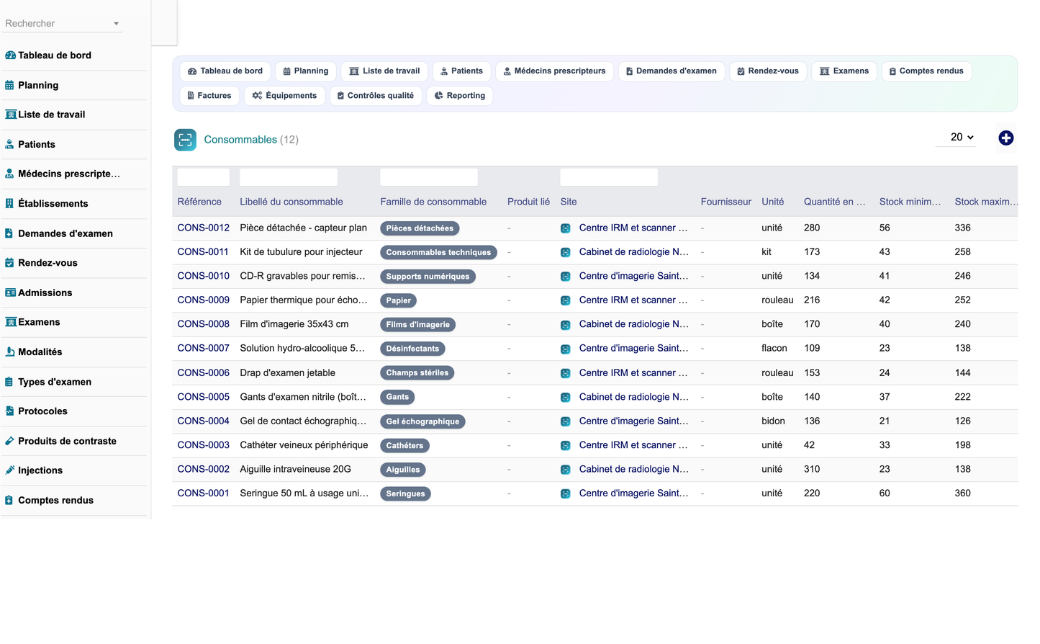
Task: Go to the Patients top tab
Action: [462, 71]
